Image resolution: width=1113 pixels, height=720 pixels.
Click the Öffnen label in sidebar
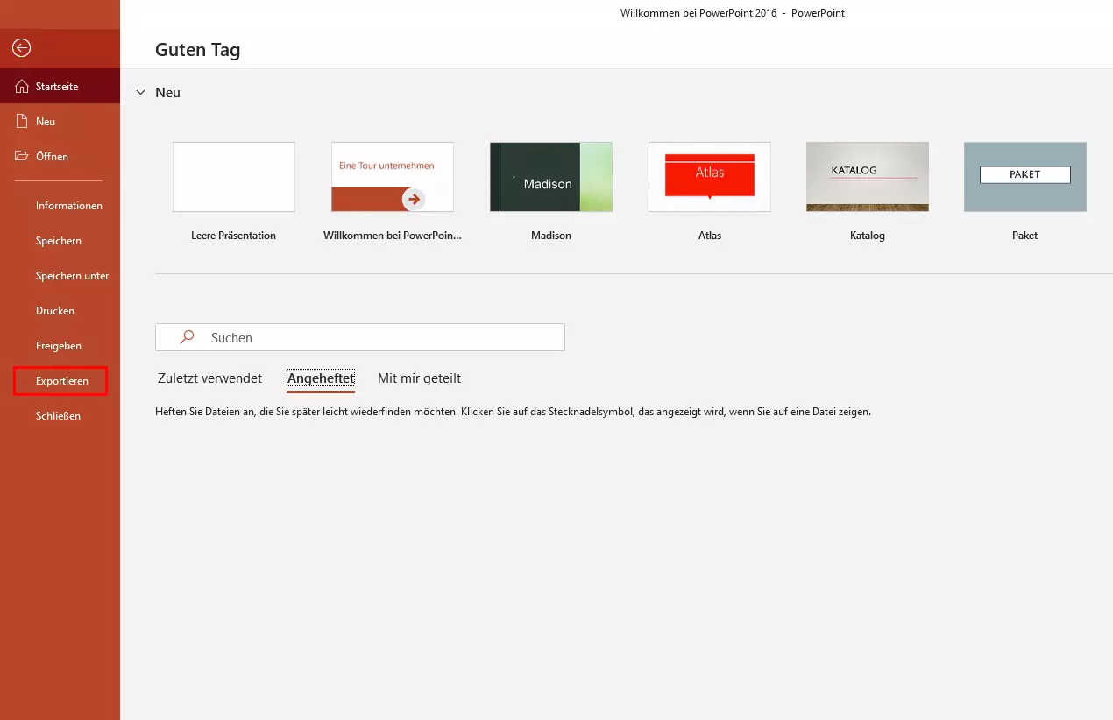[52, 157]
